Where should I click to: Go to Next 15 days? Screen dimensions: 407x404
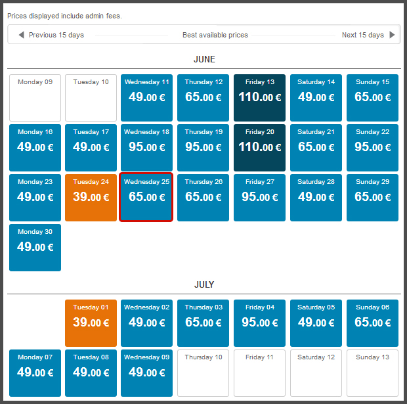pyautogui.click(x=362, y=35)
